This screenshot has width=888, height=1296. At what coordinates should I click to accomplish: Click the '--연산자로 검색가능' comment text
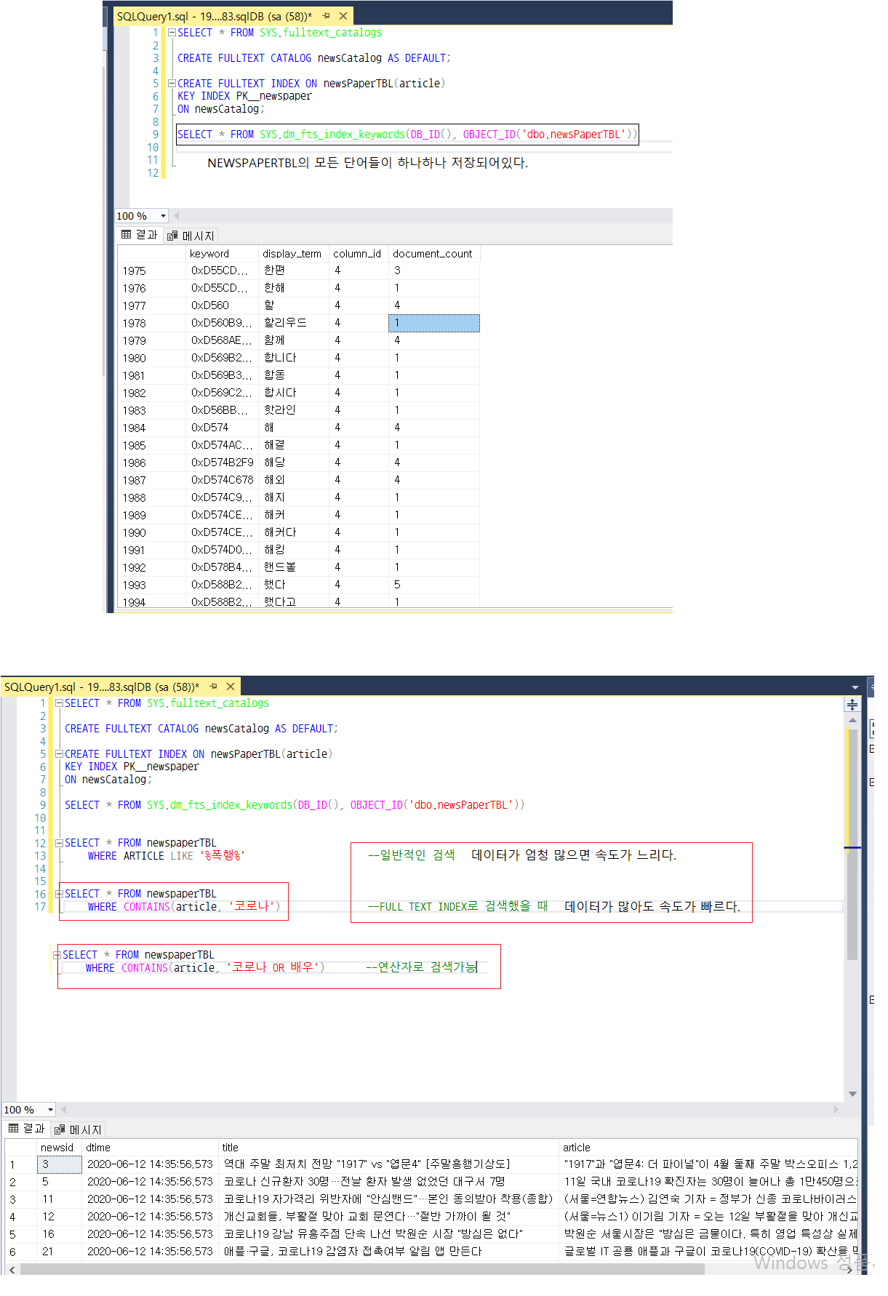click(x=421, y=967)
